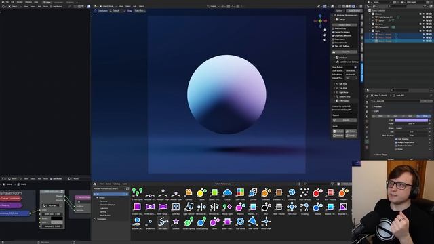Toggle Use Nodes in the node editor header

(56, 179)
